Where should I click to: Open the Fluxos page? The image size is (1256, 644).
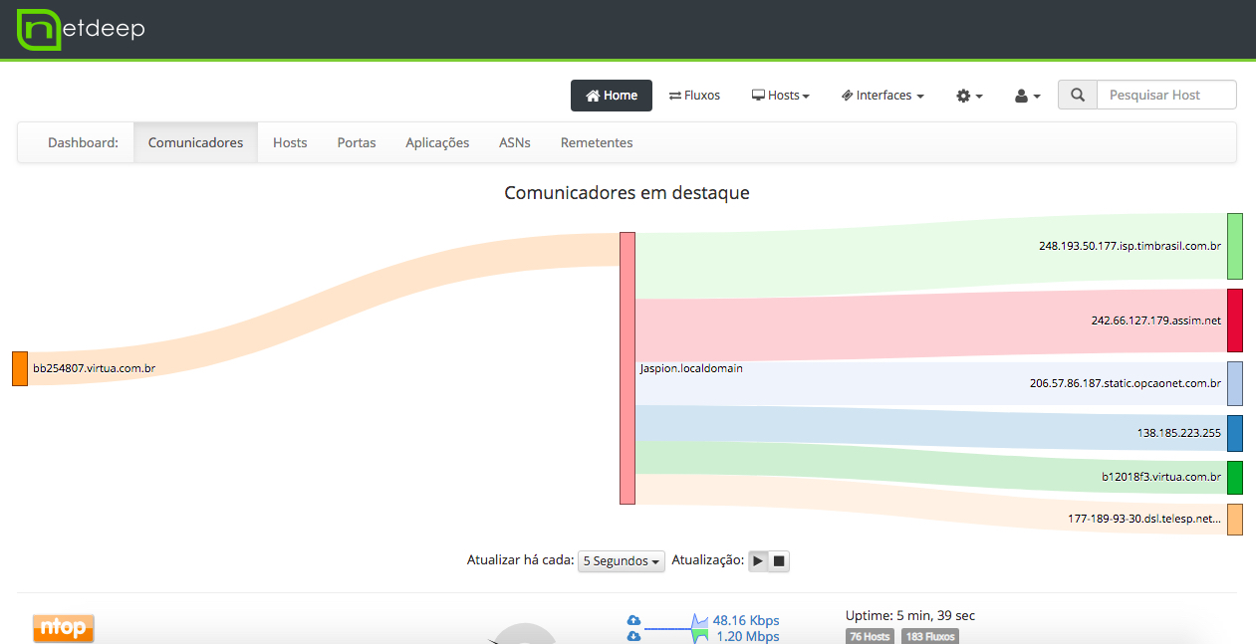click(x=694, y=96)
